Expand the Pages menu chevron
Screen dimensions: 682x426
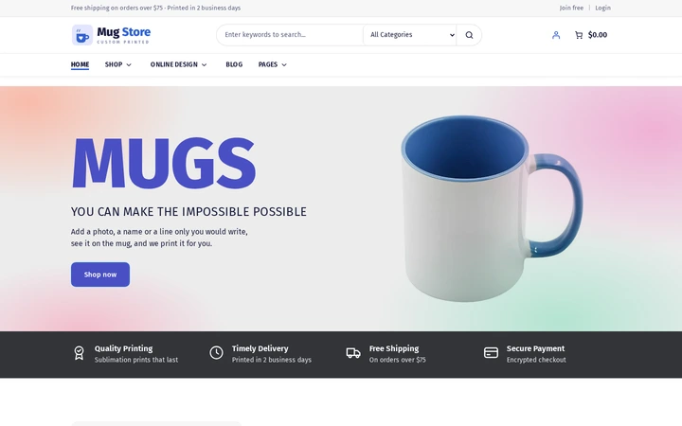[x=284, y=64]
